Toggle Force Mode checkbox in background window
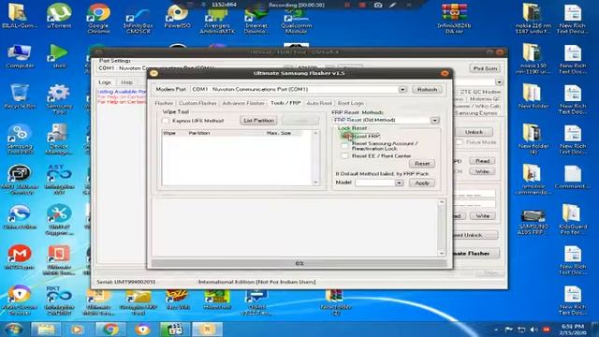Viewport: 599px width, 337px height. tap(460, 142)
